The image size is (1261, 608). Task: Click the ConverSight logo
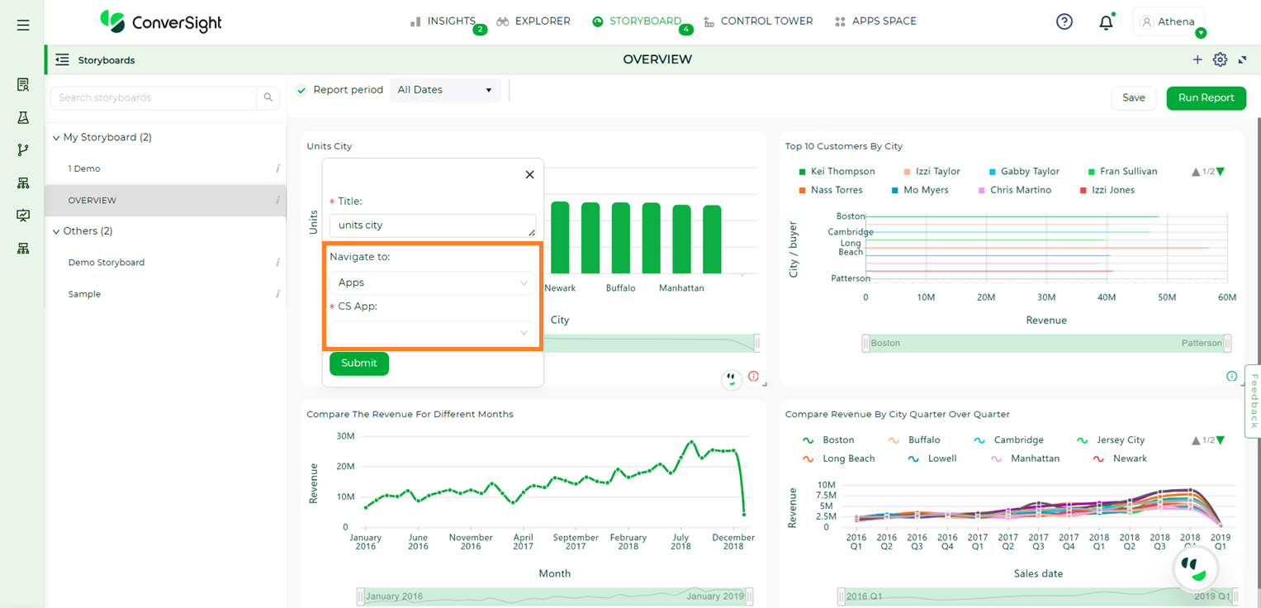pos(161,21)
